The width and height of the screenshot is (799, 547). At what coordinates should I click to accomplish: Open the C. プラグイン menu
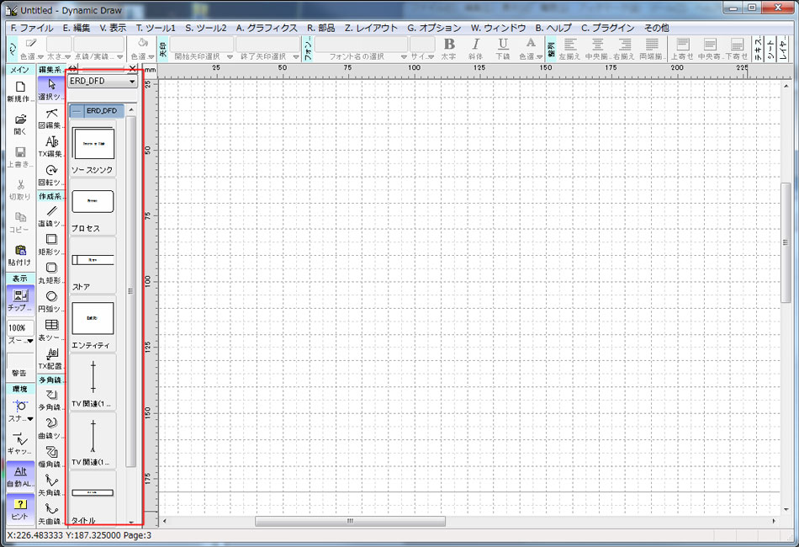click(x=608, y=28)
